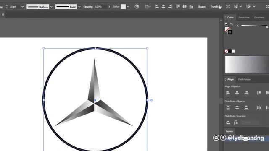Switch to the Pathfinder panel tab

244,79
